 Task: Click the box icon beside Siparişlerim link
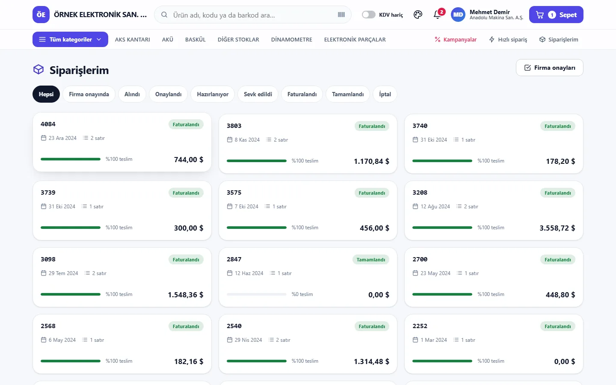pyautogui.click(x=542, y=39)
